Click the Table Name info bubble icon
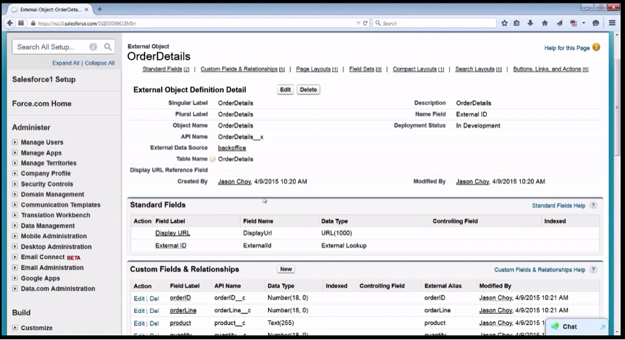 (x=212, y=159)
